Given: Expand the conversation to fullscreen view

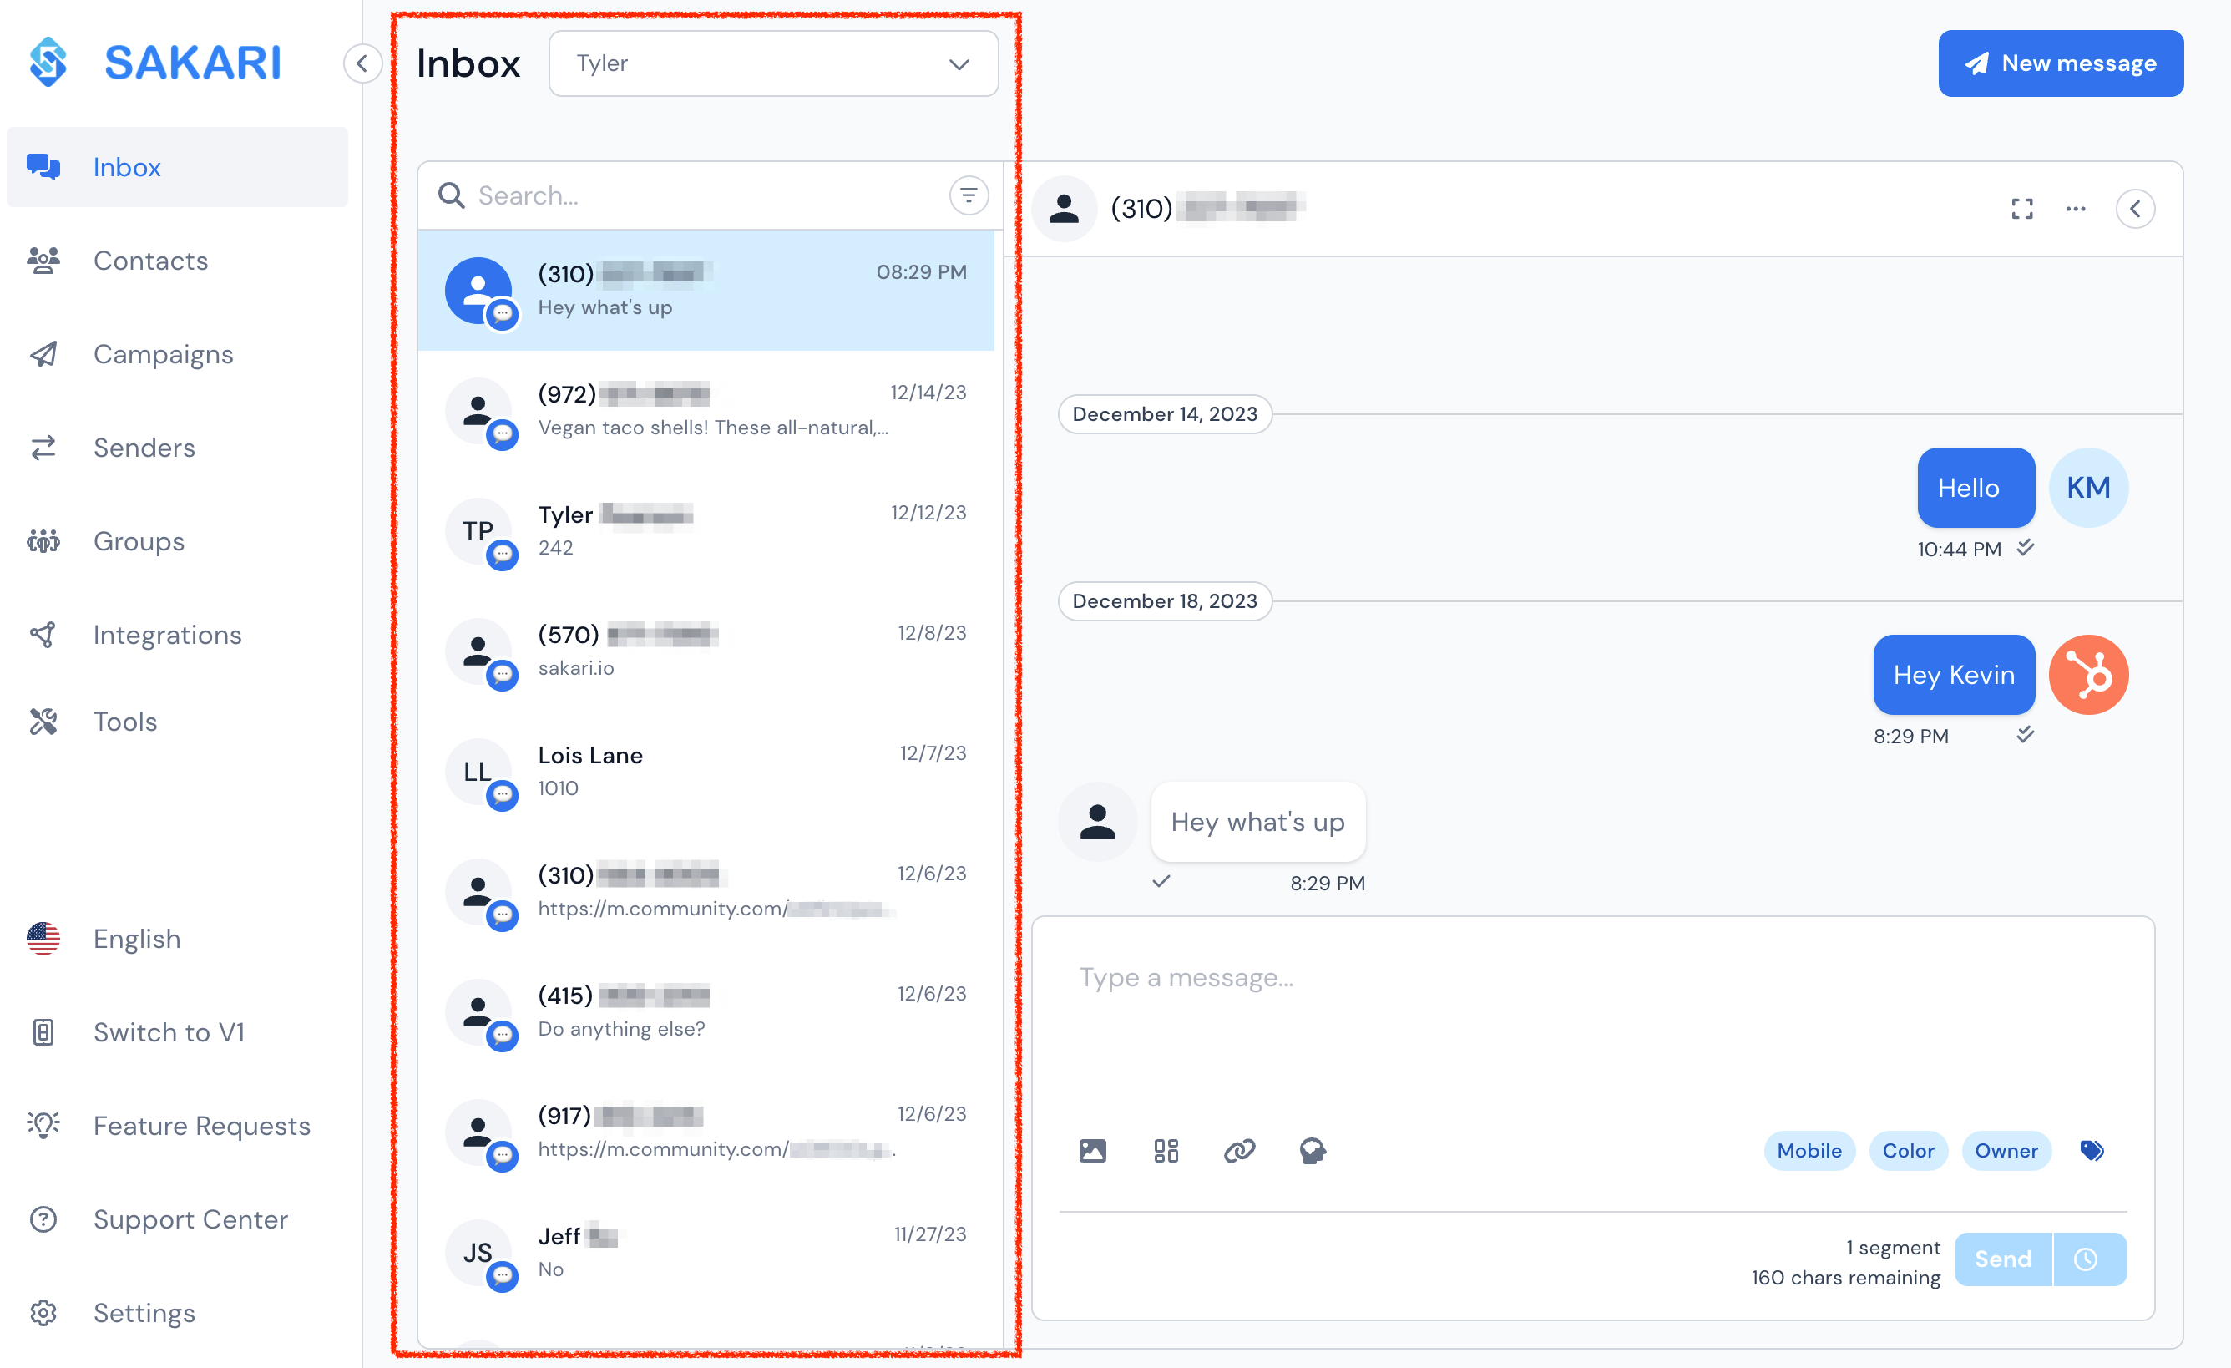Looking at the screenshot, I should click(x=2021, y=208).
